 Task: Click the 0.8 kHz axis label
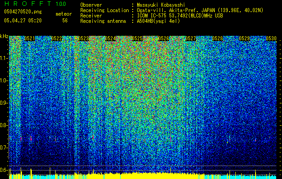4,125
